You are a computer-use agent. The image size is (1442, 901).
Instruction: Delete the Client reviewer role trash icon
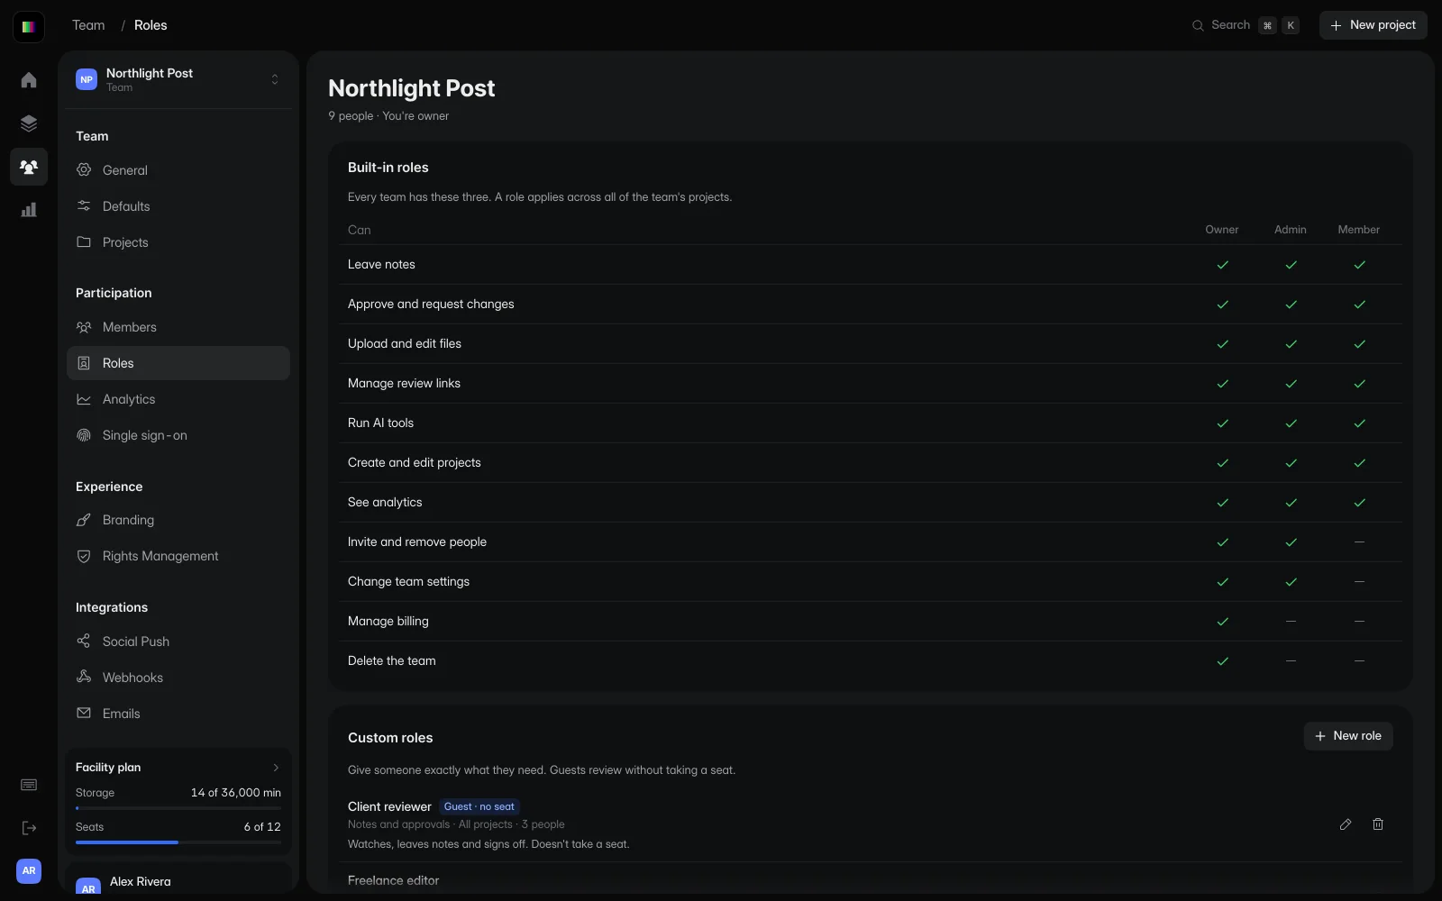pos(1378,824)
